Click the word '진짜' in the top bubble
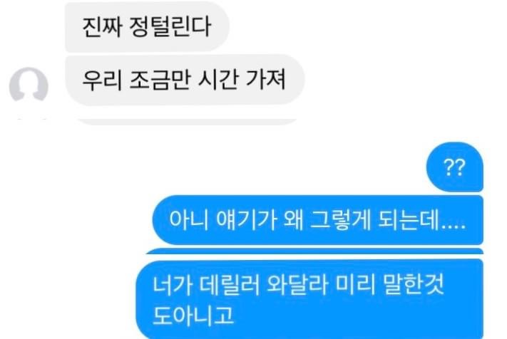 tap(103, 26)
